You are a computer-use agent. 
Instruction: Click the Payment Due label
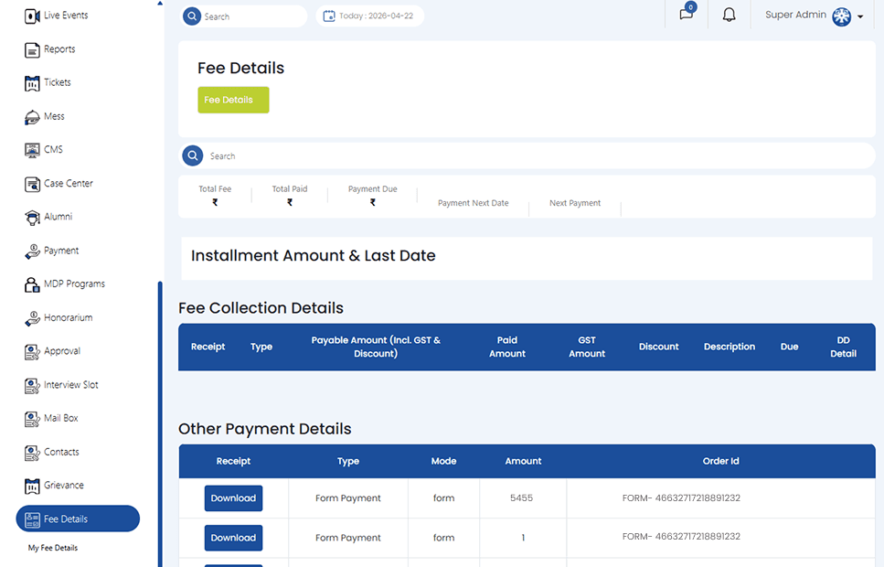pyautogui.click(x=373, y=189)
